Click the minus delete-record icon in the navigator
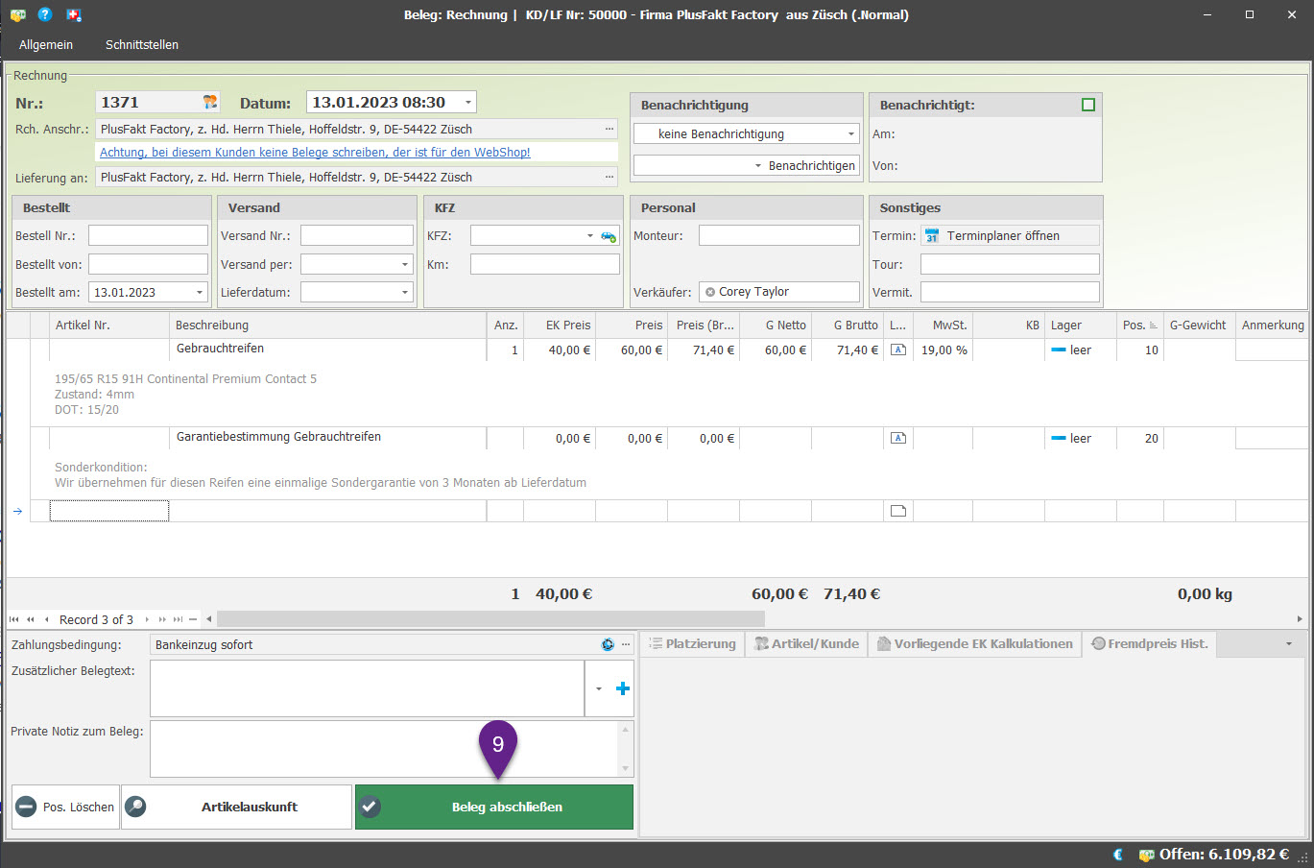The image size is (1314, 868). 193,619
